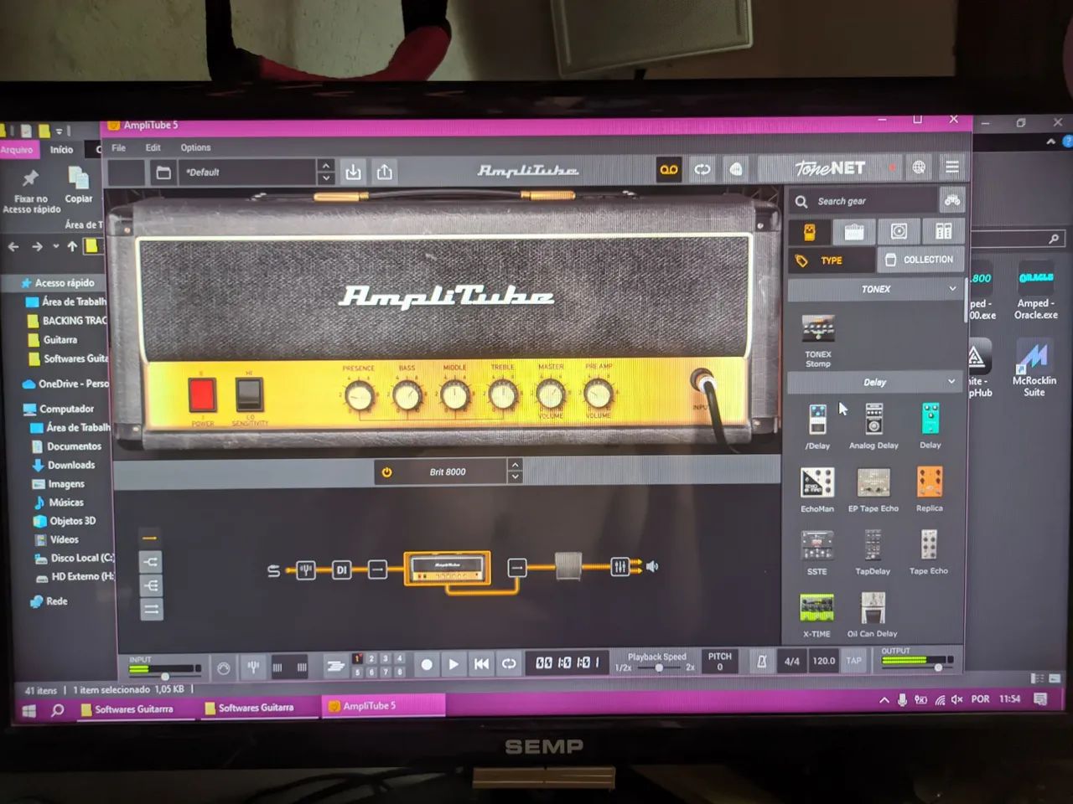Screen dimensions: 1073x804
Task: Flip the red POWER switch on amp
Action: click(x=202, y=394)
